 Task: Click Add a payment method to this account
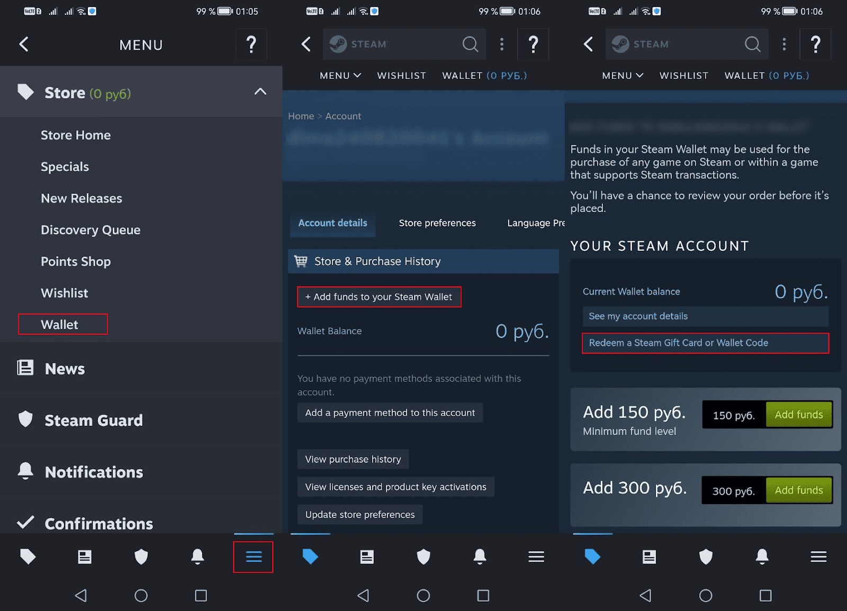390,413
